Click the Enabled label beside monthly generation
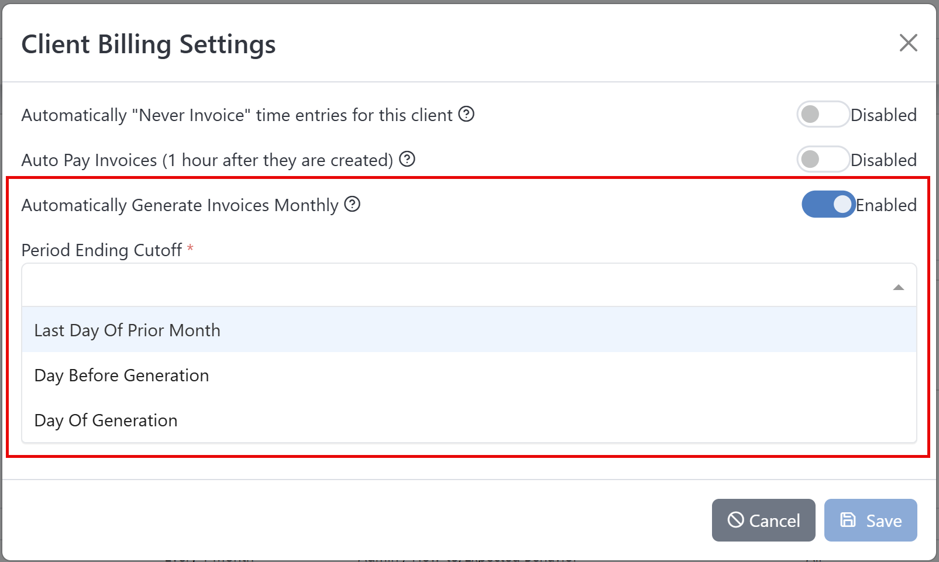 tap(886, 205)
